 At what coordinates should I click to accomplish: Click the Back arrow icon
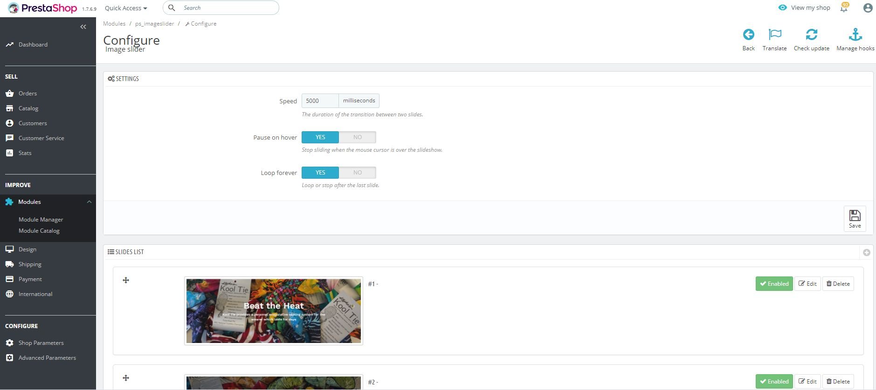click(x=748, y=34)
